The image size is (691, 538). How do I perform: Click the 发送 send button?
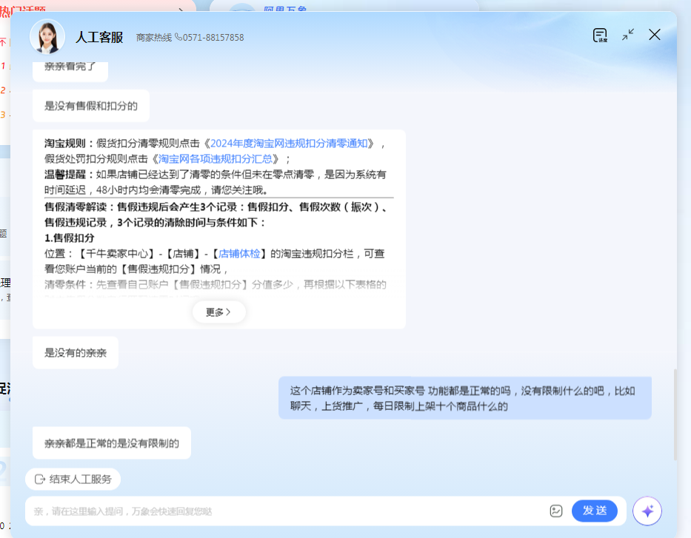595,511
